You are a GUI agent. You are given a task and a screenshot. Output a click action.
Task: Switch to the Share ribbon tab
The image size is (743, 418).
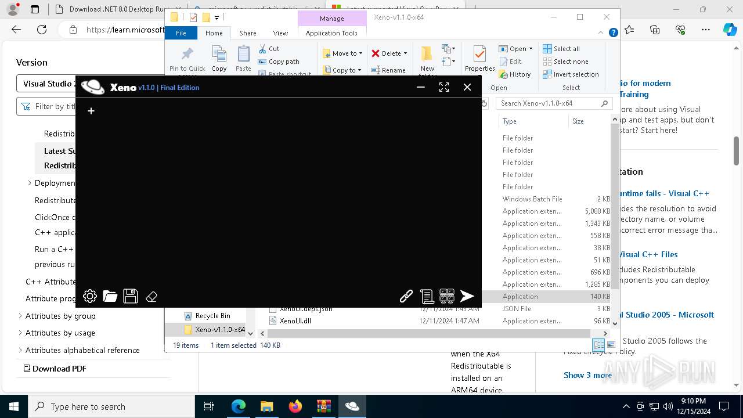click(248, 33)
